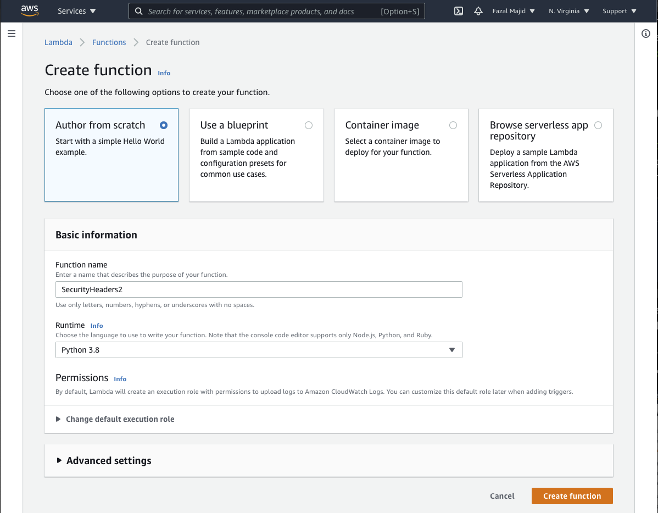Click the AWS logo home icon
658x513 pixels.
pos(30,11)
